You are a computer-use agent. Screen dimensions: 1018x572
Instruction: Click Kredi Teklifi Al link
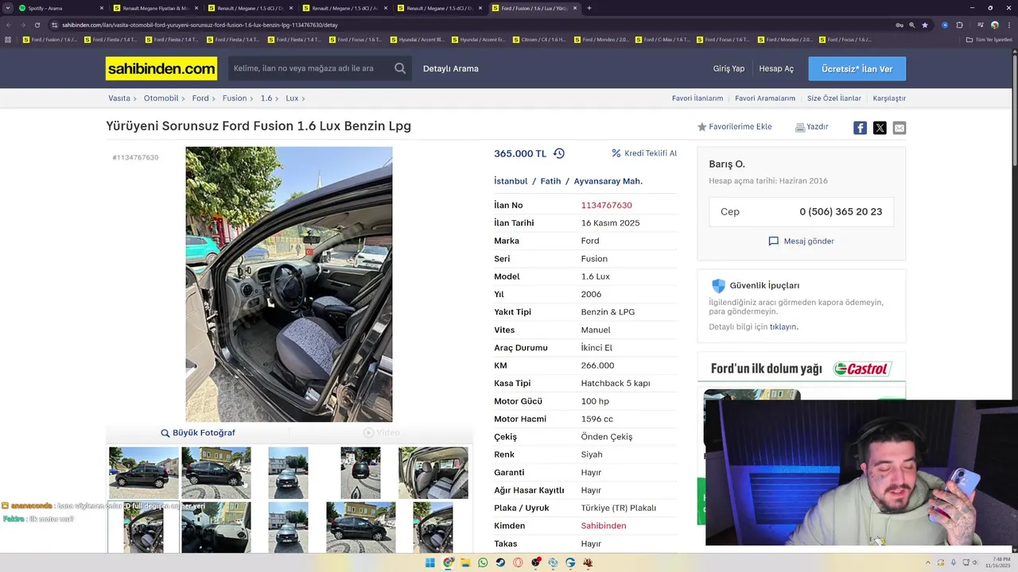651,153
